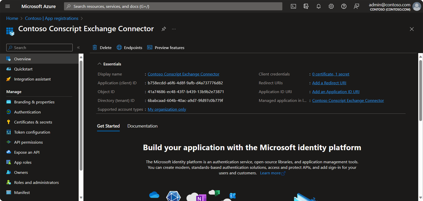Click the Application (client) ID value

click(185, 83)
